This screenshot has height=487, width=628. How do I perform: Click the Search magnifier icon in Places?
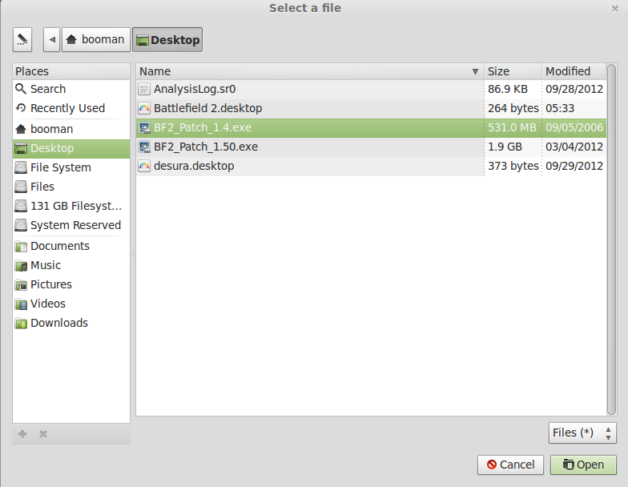[21, 88]
